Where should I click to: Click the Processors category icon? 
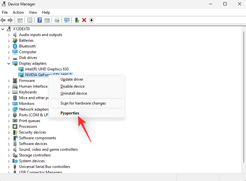[15, 127]
